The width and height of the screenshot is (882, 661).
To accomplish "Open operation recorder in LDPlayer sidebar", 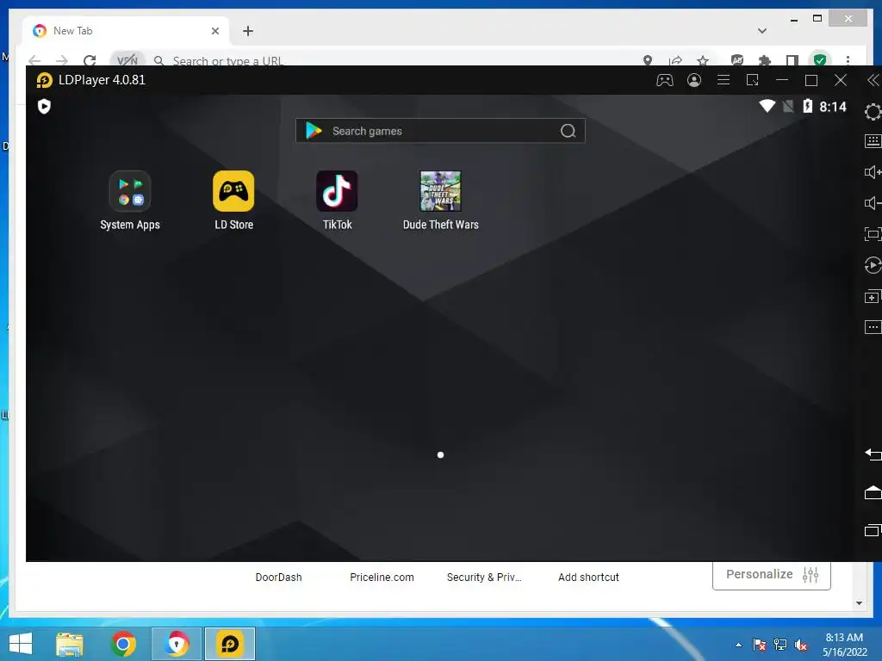I will coord(873,265).
